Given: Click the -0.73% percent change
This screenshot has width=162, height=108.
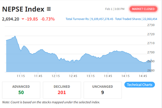Looking at the screenshot, I should tap(48, 19).
